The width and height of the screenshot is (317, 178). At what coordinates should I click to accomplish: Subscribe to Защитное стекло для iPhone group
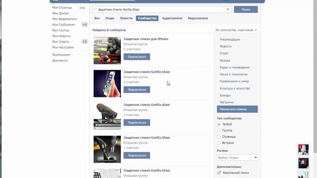[x=137, y=57]
